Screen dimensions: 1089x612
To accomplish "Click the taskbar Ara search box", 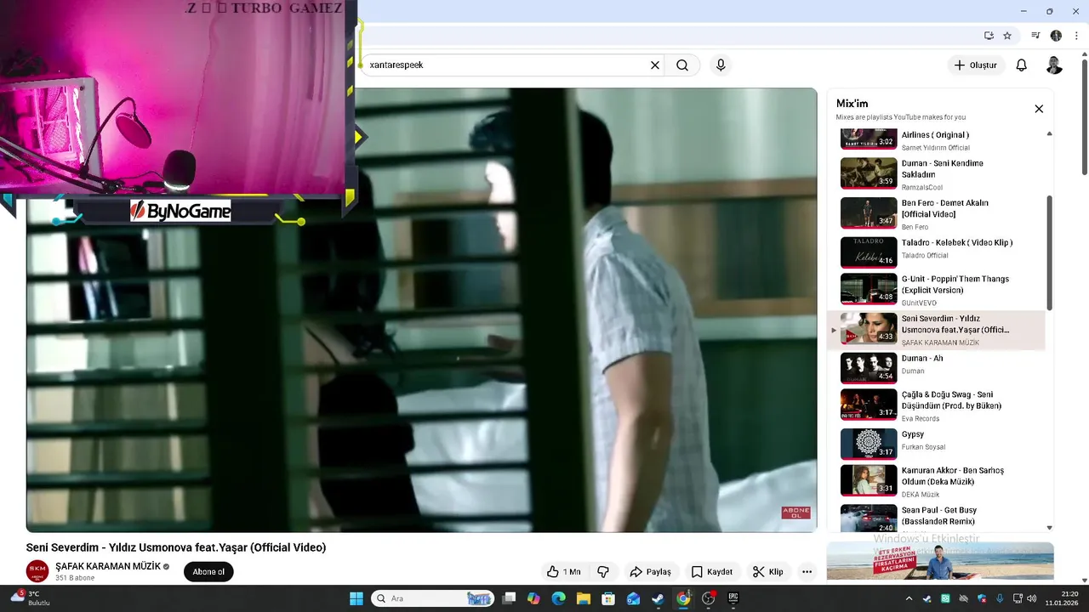I will [x=432, y=598].
